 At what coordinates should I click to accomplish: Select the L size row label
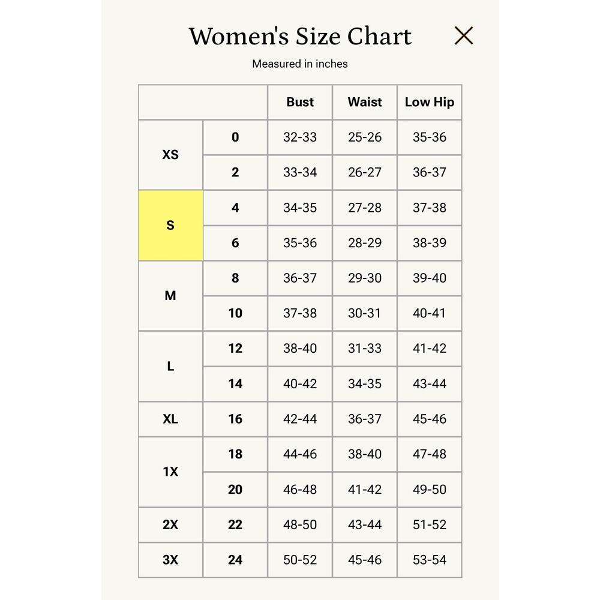(170, 366)
